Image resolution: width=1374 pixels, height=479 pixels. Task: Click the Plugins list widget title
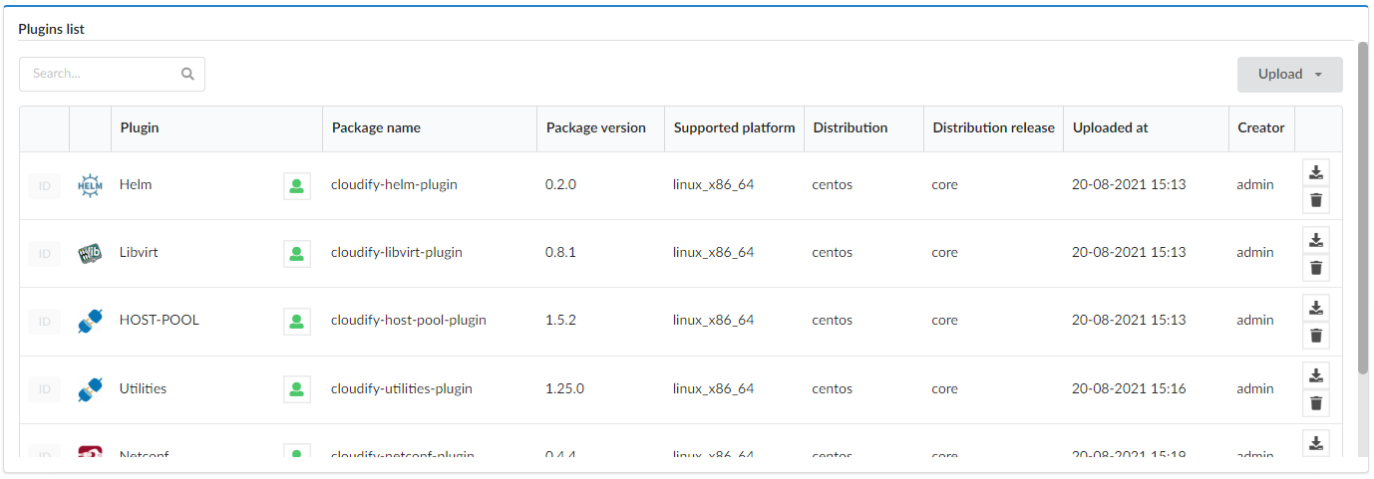coord(51,29)
